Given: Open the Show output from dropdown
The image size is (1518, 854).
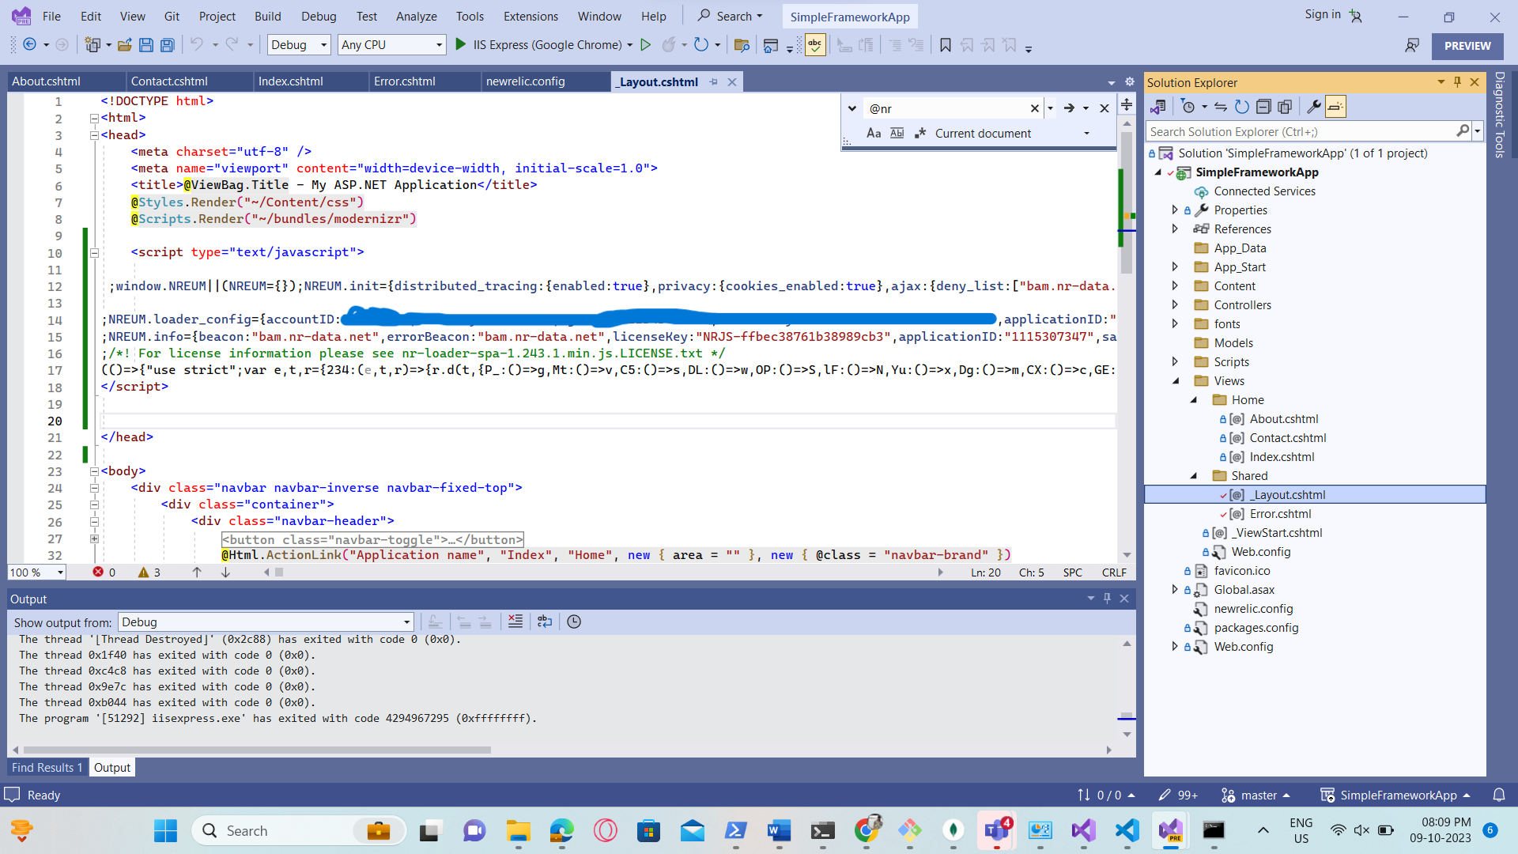Looking at the screenshot, I should pyautogui.click(x=266, y=622).
